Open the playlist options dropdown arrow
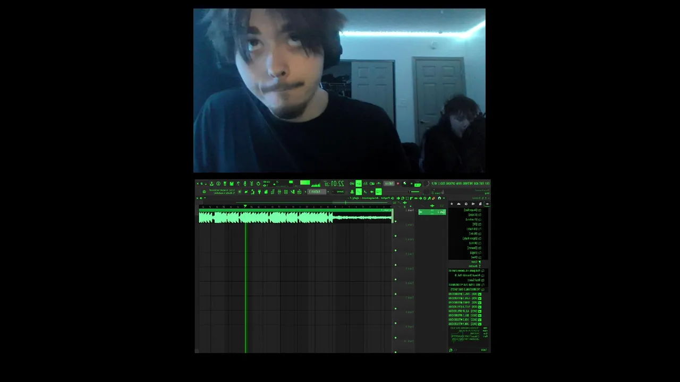This screenshot has height=382, width=680. pos(444,198)
